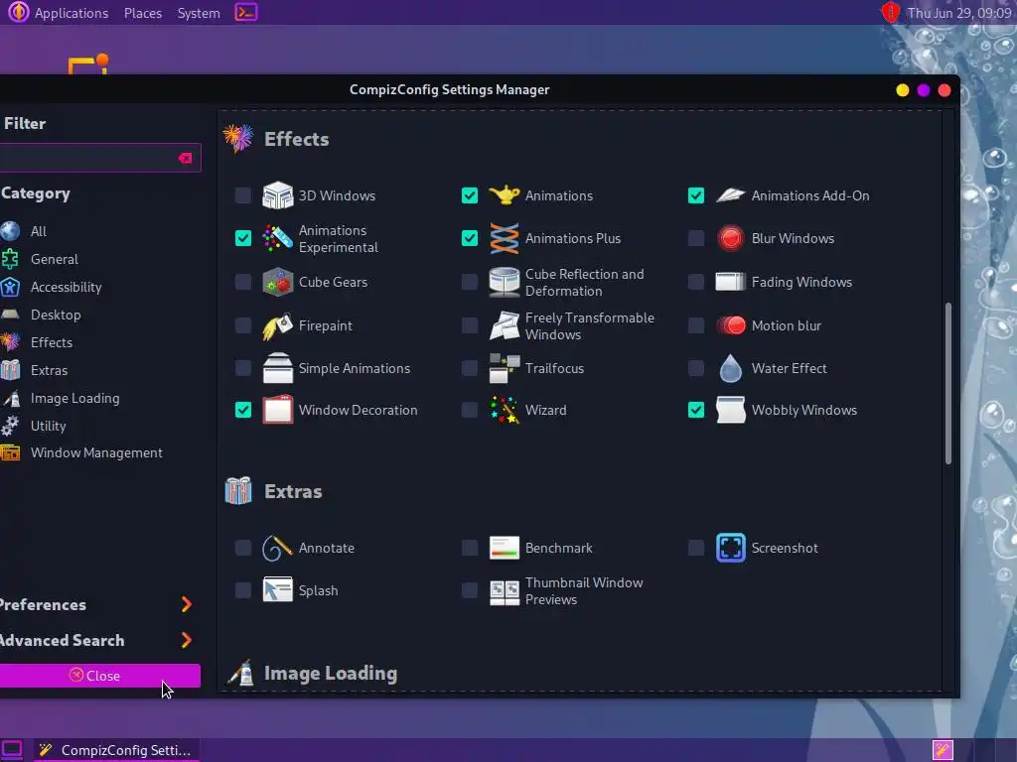
Task: Click the Wizard plugin icon
Action: [x=504, y=410]
